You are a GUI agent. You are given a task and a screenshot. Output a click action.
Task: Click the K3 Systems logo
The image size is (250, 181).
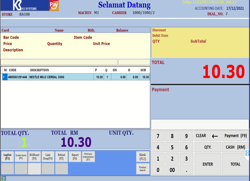[x=25, y=6]
